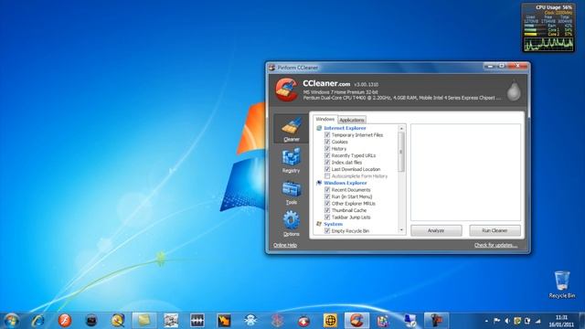Click the Action Center flag tray icon
Screen dimensions: 585x329
point(497,321)
